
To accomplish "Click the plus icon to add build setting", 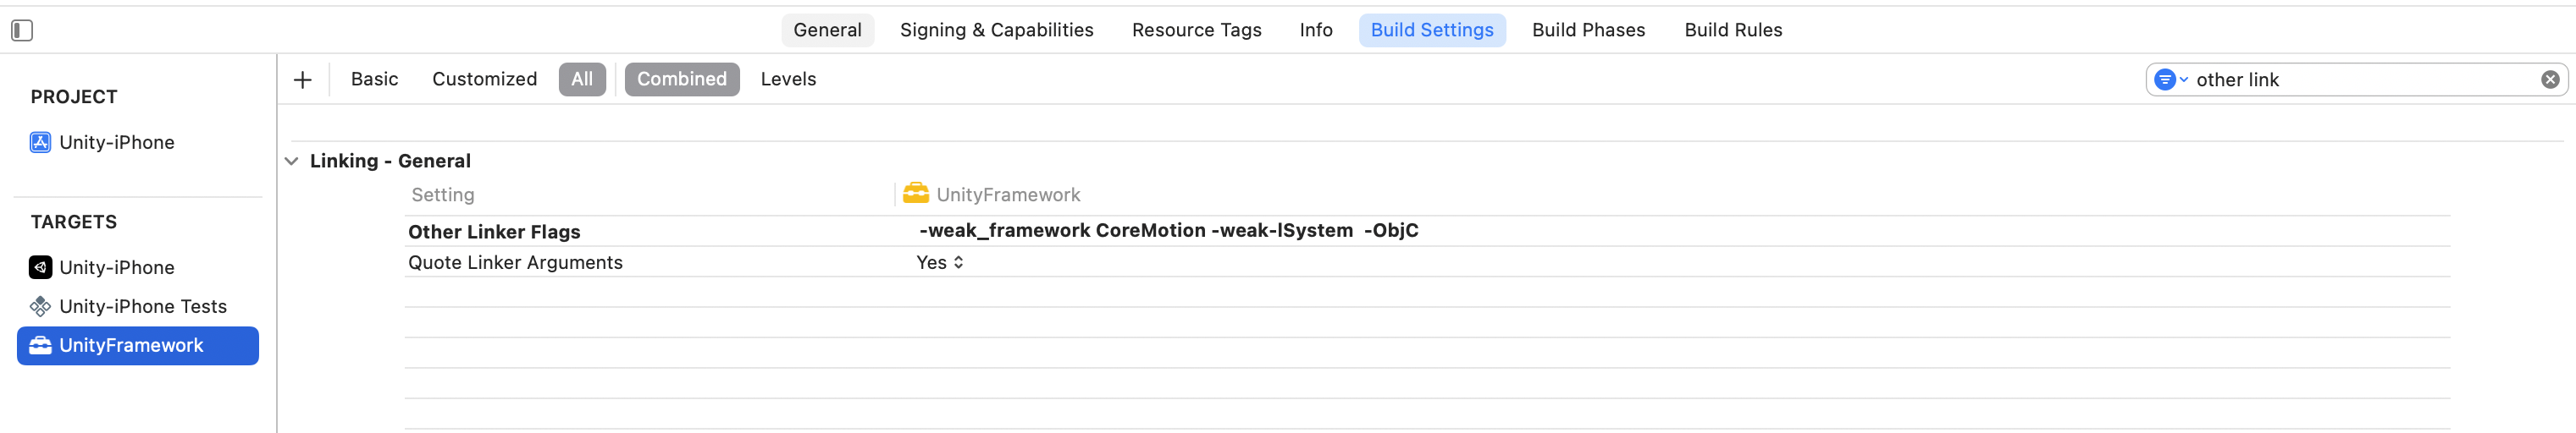I will 303,79.
